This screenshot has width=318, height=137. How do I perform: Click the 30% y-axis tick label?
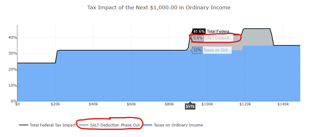[12, 53]
